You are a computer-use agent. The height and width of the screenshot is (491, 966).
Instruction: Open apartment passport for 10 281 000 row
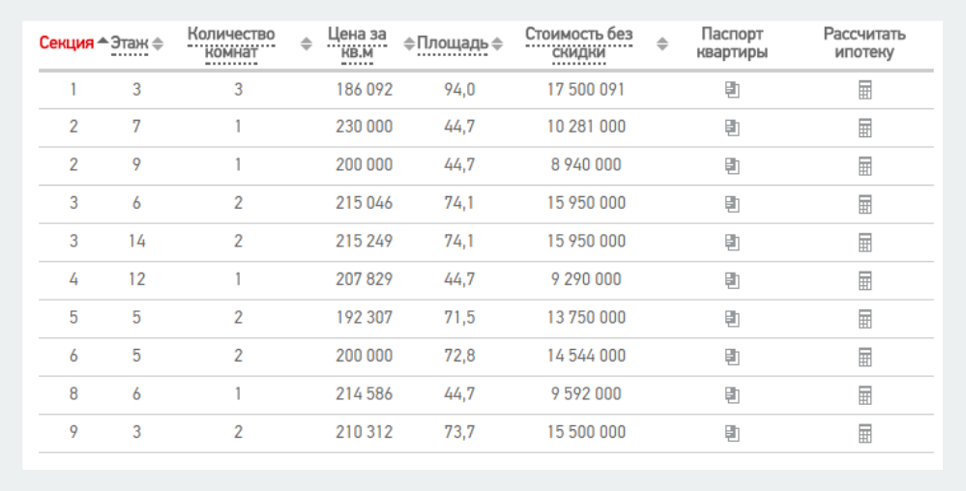point(732,129)
